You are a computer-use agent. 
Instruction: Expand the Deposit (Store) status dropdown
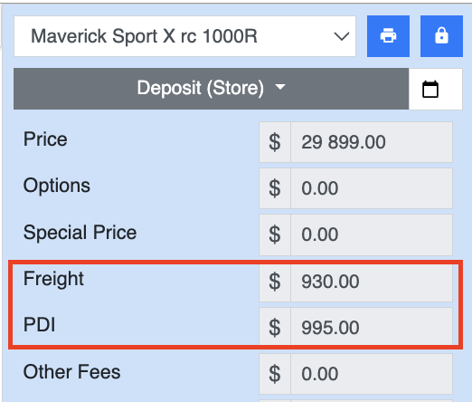(212, 89)
